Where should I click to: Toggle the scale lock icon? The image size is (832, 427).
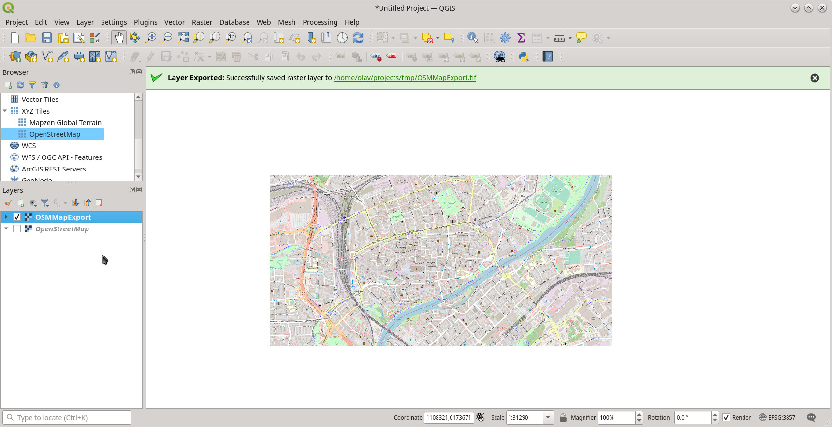[563, 417]
